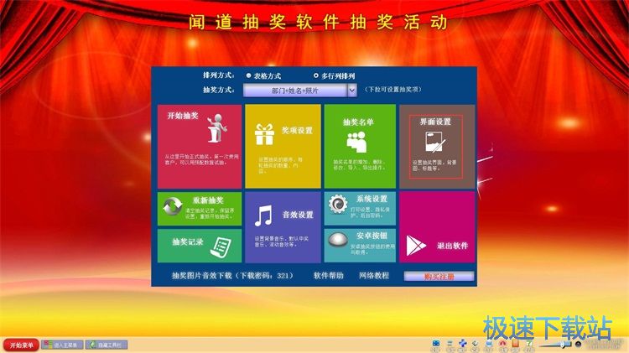The height and width of the screenshot is (353, 629).
Task: Select the 多行列排列 radio option
Action: pyautogui.click(x=334, y=75)
